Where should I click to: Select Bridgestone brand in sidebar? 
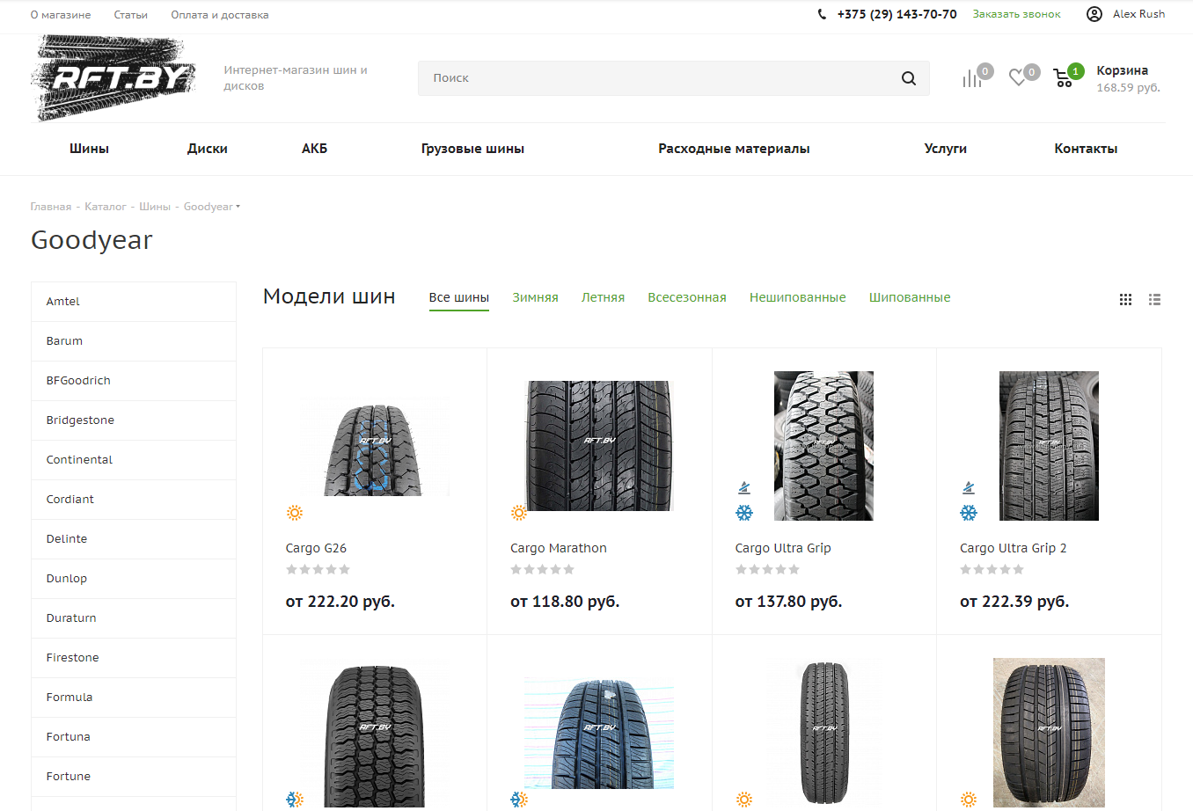(134, 420)
